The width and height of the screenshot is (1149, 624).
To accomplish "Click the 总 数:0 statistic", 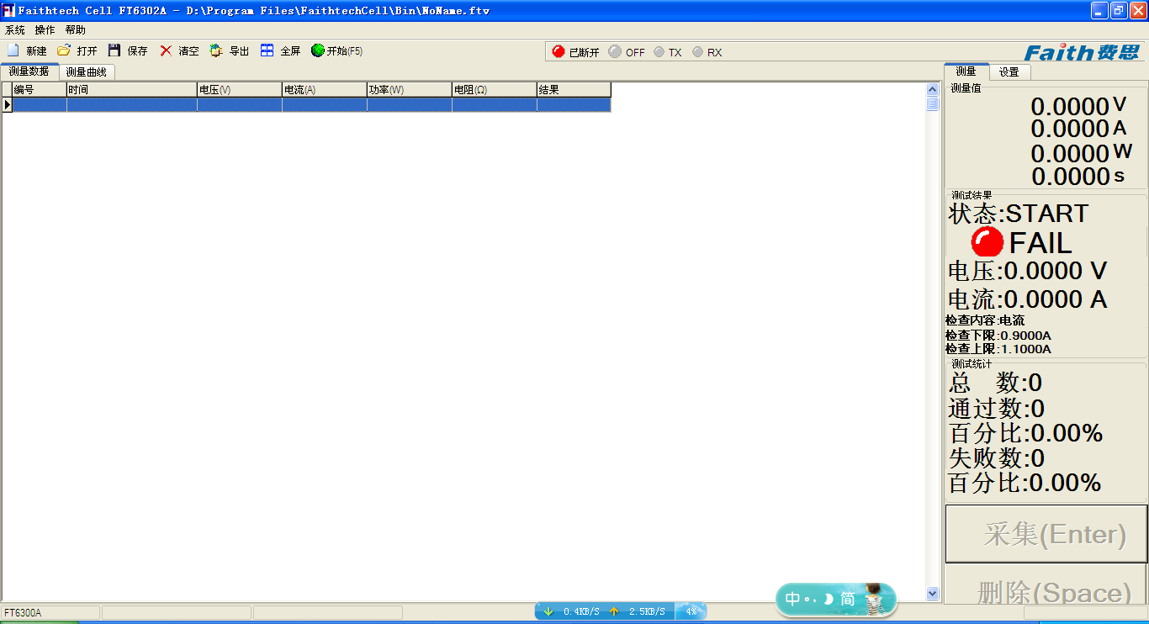I will [996, 383].
